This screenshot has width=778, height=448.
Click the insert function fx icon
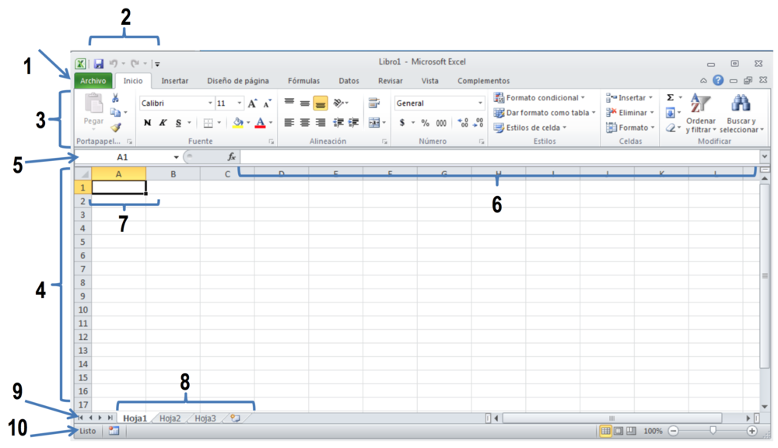pos(231,157)
